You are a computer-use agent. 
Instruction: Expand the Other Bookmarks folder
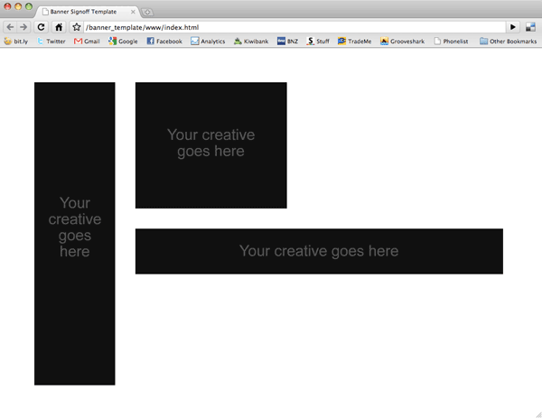[508, 42]
